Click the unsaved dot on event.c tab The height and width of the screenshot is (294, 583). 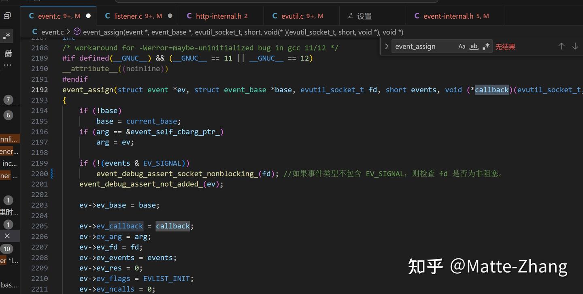click(x=88, y=16)
